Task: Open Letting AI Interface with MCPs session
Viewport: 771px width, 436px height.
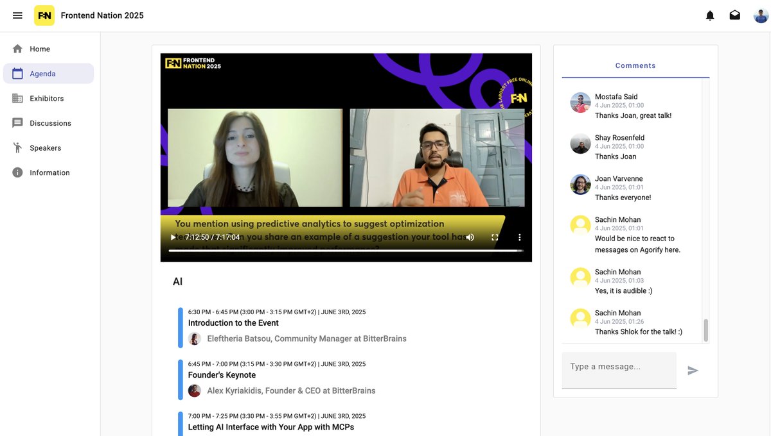Action: pyautogui.click(x=271, y=427)
